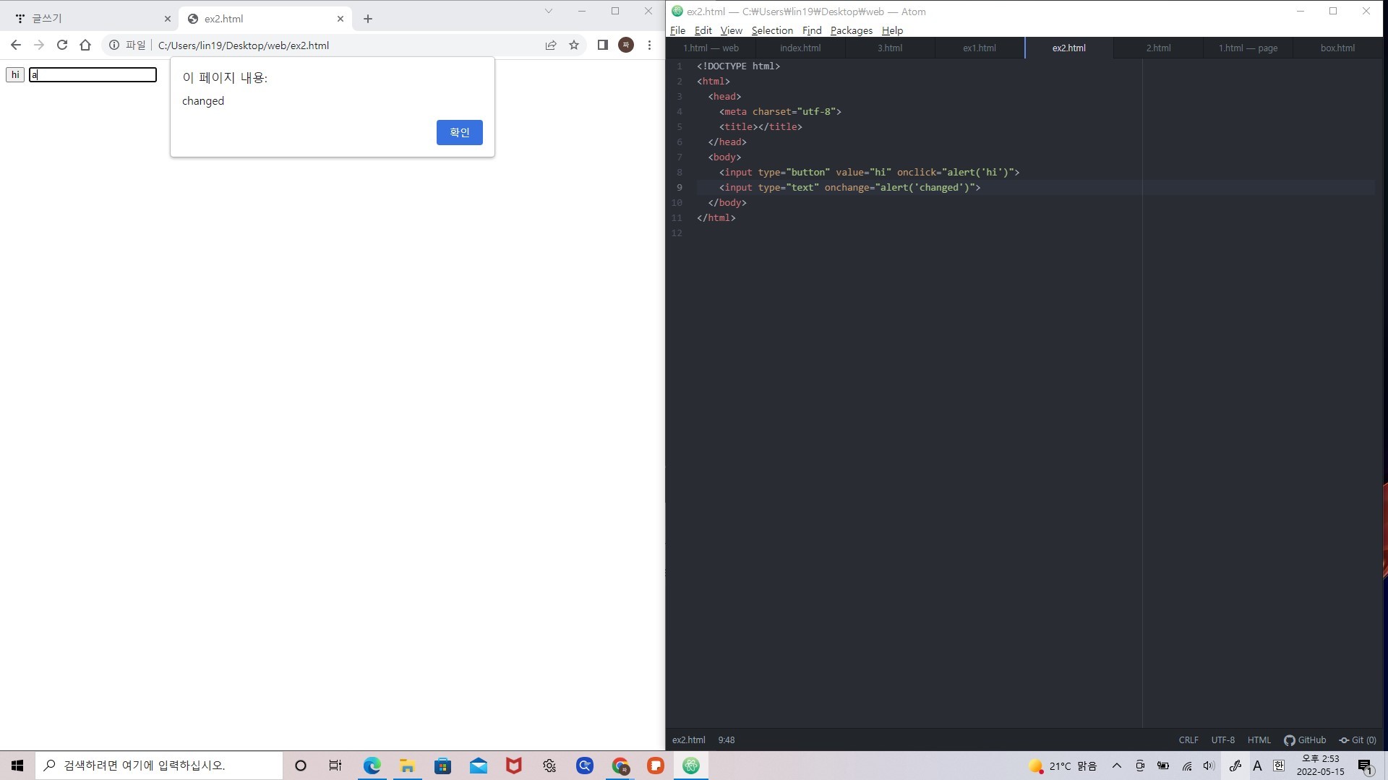Screen dimensions: 1388x780
Task: Open CRLF line ending selector
Action: (x=1188, y=740)
